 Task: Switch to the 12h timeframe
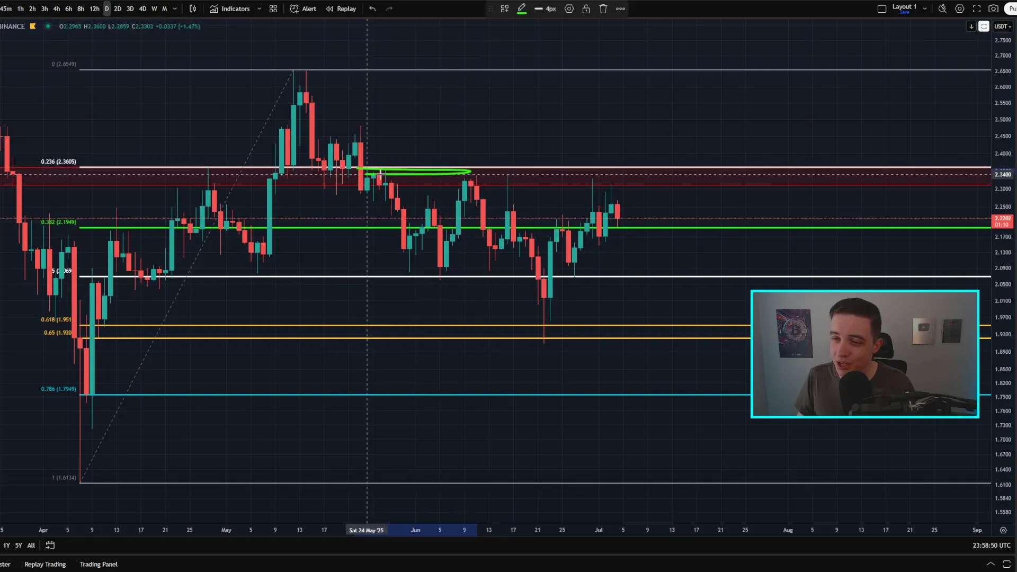point(94,8)
